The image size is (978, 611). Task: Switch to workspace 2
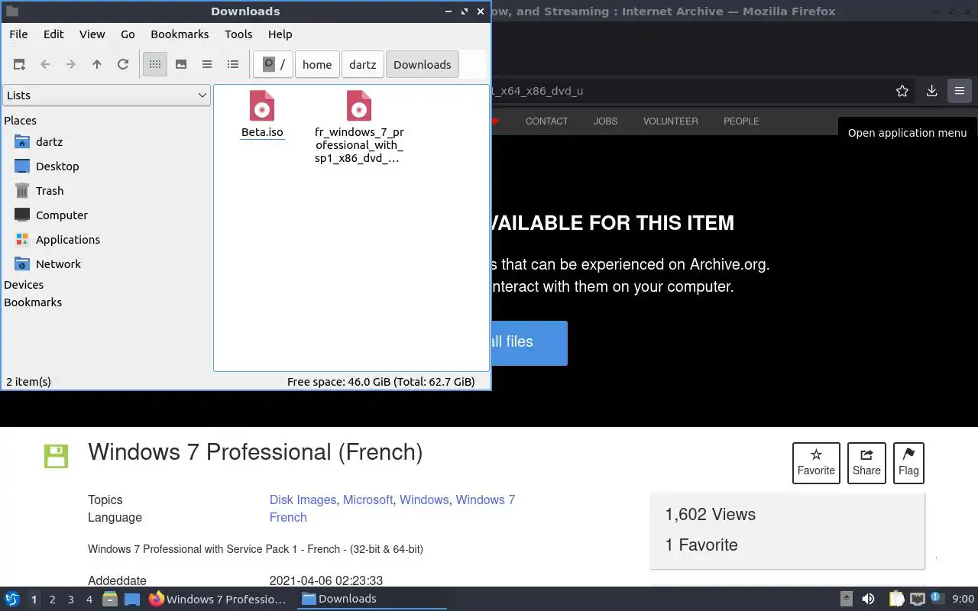[52, 600]
